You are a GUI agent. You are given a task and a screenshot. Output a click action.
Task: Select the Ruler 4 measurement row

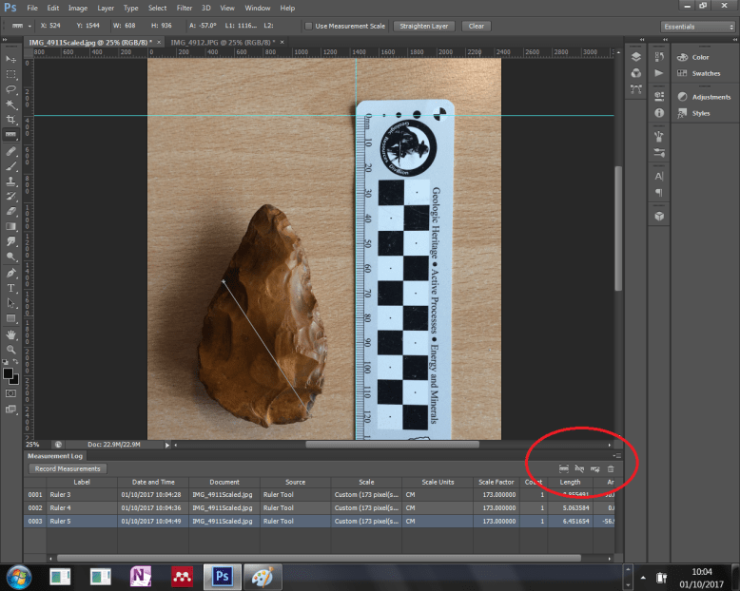(x=285, y=507)
